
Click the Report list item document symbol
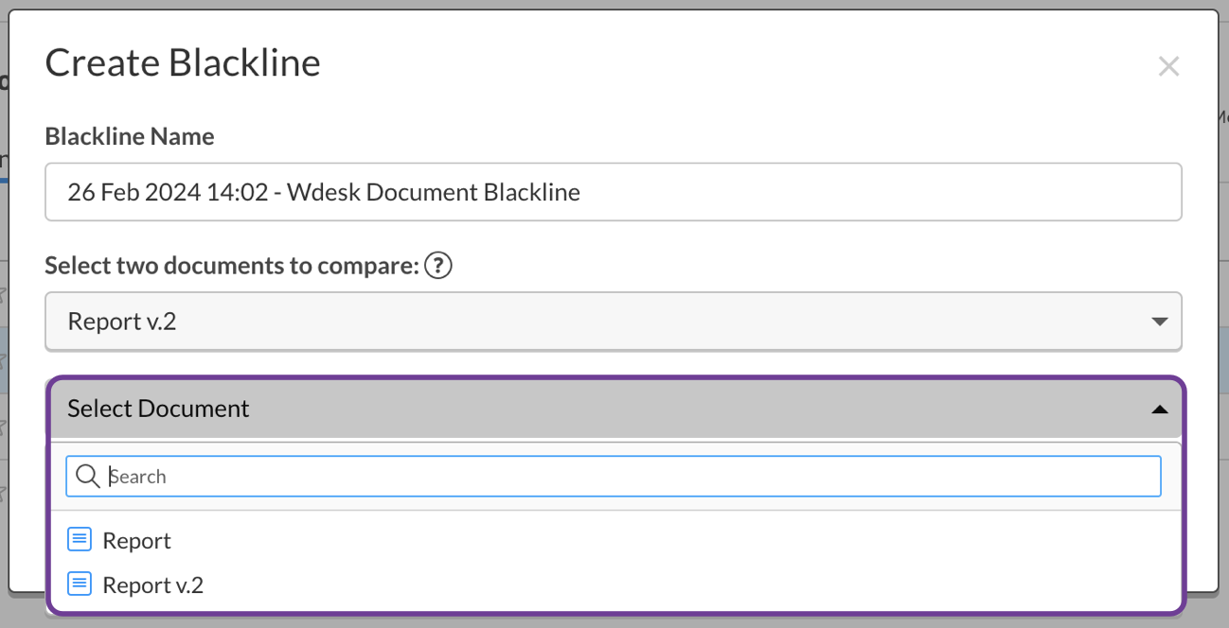(x=80, y=539)
